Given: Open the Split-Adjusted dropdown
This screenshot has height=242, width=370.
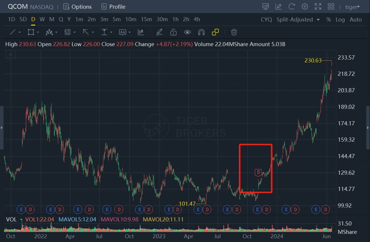Looking at the screenshot, I should click(x=298, y=20).
